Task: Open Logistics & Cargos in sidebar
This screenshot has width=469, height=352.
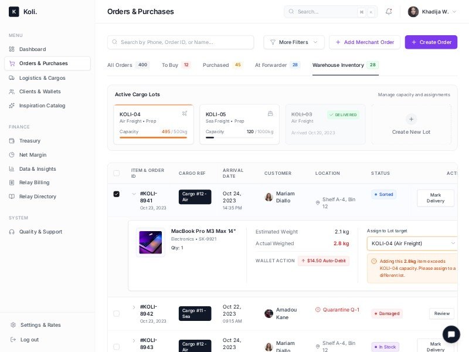Action: [42, 77]
